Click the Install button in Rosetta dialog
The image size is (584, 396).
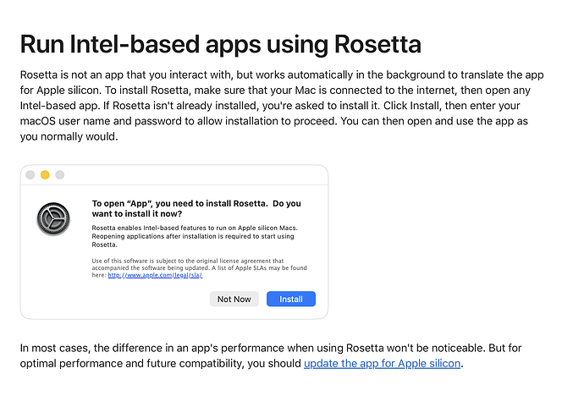point(291,299)
